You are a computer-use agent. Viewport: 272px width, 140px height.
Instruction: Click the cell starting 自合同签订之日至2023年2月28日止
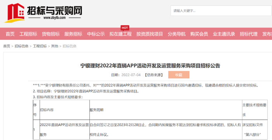166,130
